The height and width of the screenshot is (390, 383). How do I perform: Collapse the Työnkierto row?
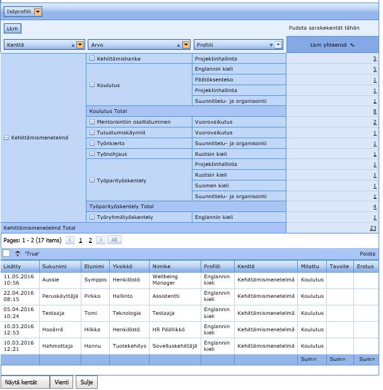coord(92,143)
